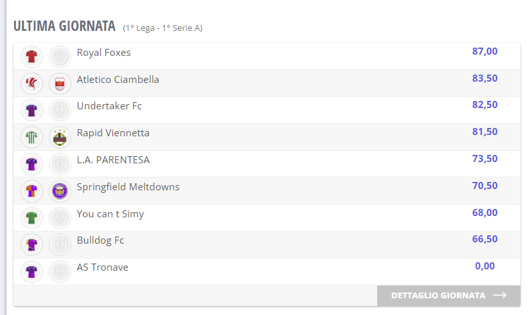The height and width of the screenshot is (315, 532).
Task: Click Royal Foxes score 87,00
Action: 484,51
